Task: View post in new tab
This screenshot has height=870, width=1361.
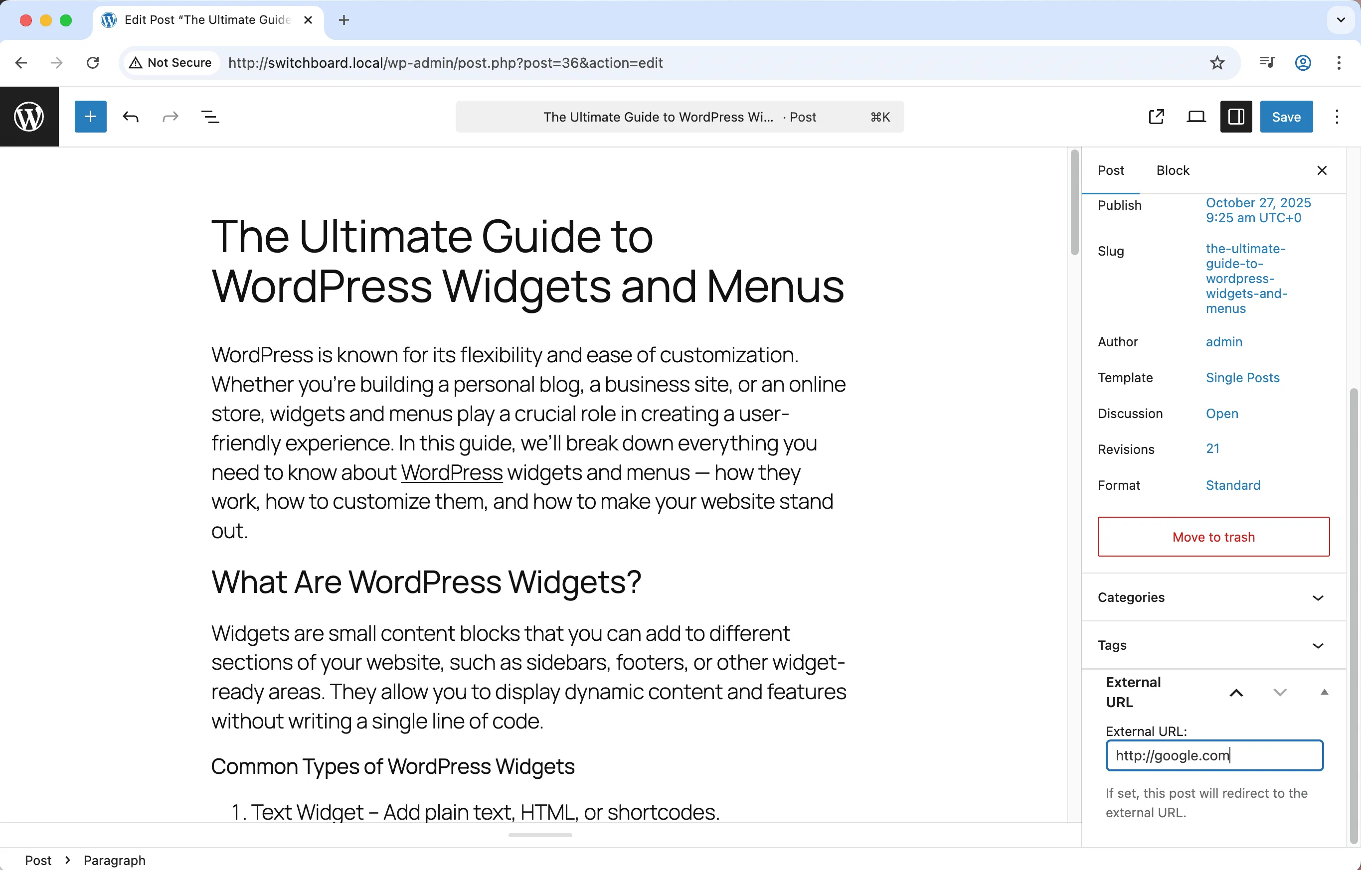Action: pos(1157,117)
